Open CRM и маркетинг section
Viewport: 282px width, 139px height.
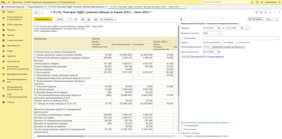click(15, 24)
